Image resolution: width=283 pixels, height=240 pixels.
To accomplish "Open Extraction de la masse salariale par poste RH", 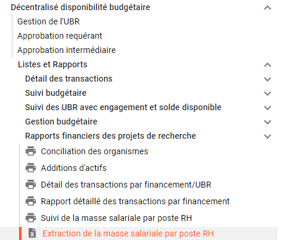I will coord(128,233).
